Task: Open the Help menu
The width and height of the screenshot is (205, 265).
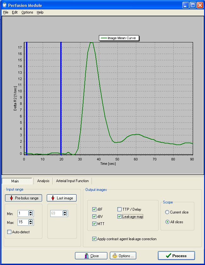Action: pos(40,12)
